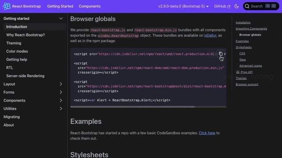Focus the Search input field
This screenshot has width=282, height=158.
pyautogui.click(x=261, y=6)
